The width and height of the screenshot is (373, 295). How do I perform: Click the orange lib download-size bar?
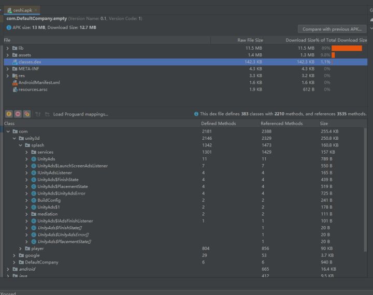[x=347, y=48]
